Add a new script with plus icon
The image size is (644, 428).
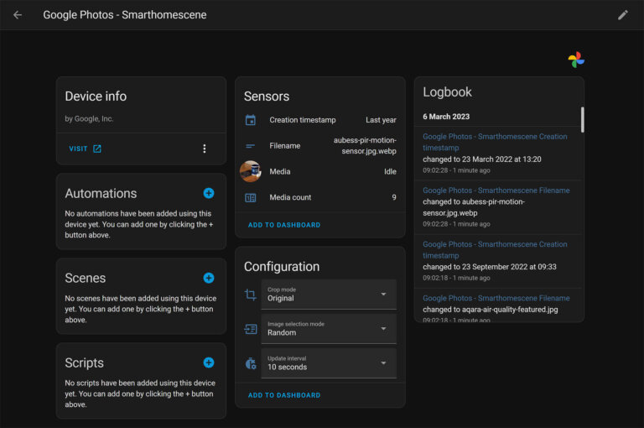(209, 363)
